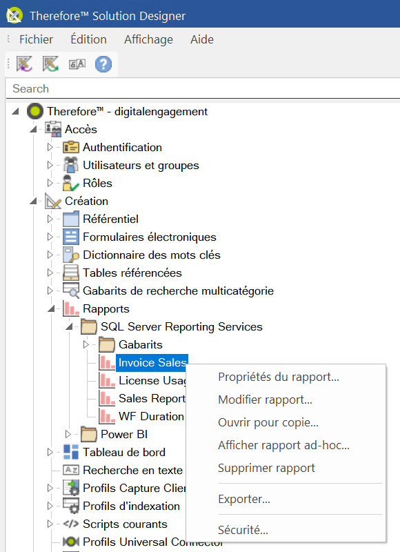This screenshot has height=552, width=400.
Task: Click the Gabarits folder icon
Action: 107,344
